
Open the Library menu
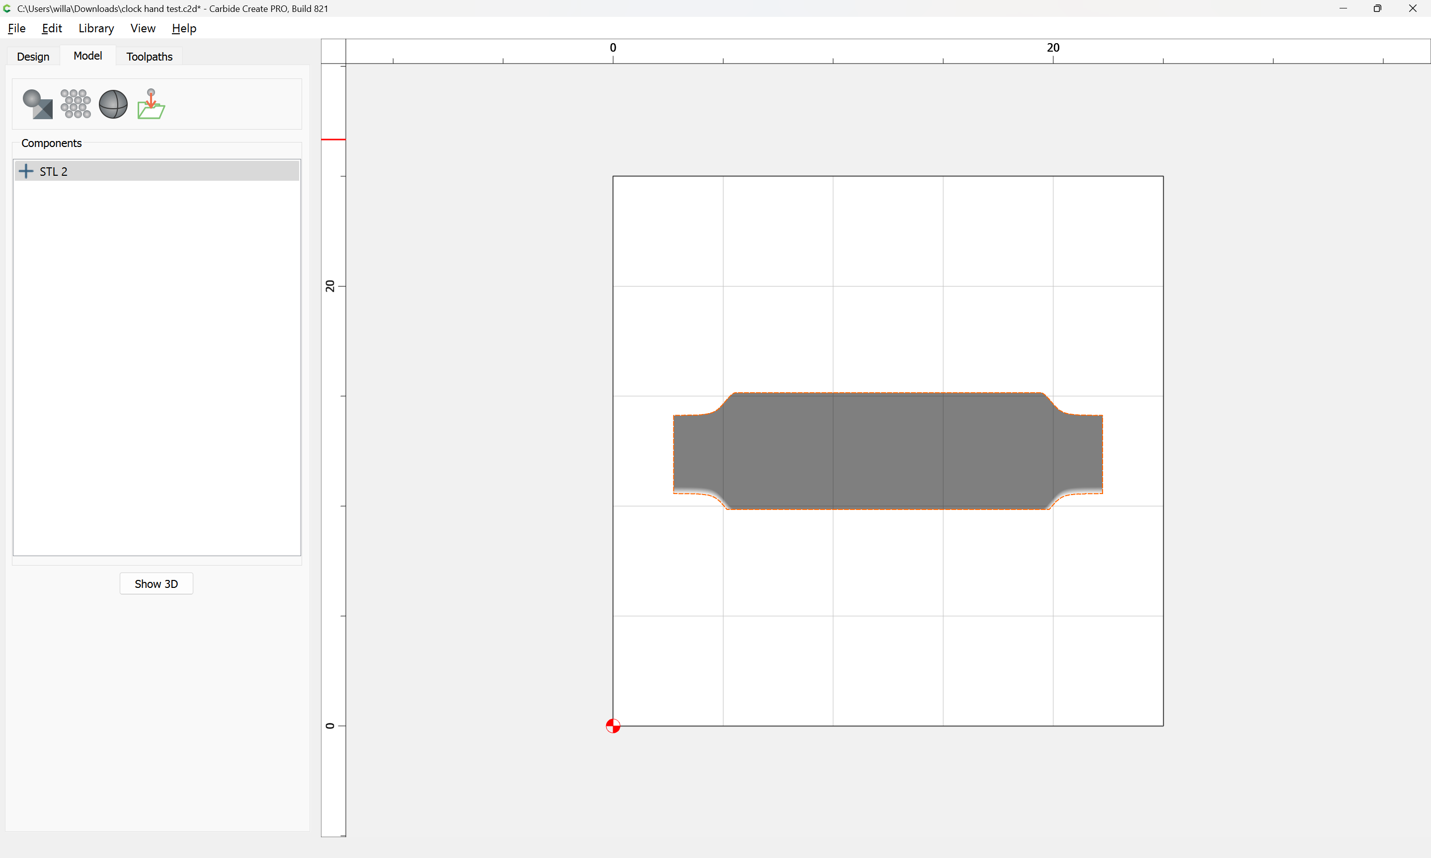tap(96, 28)
